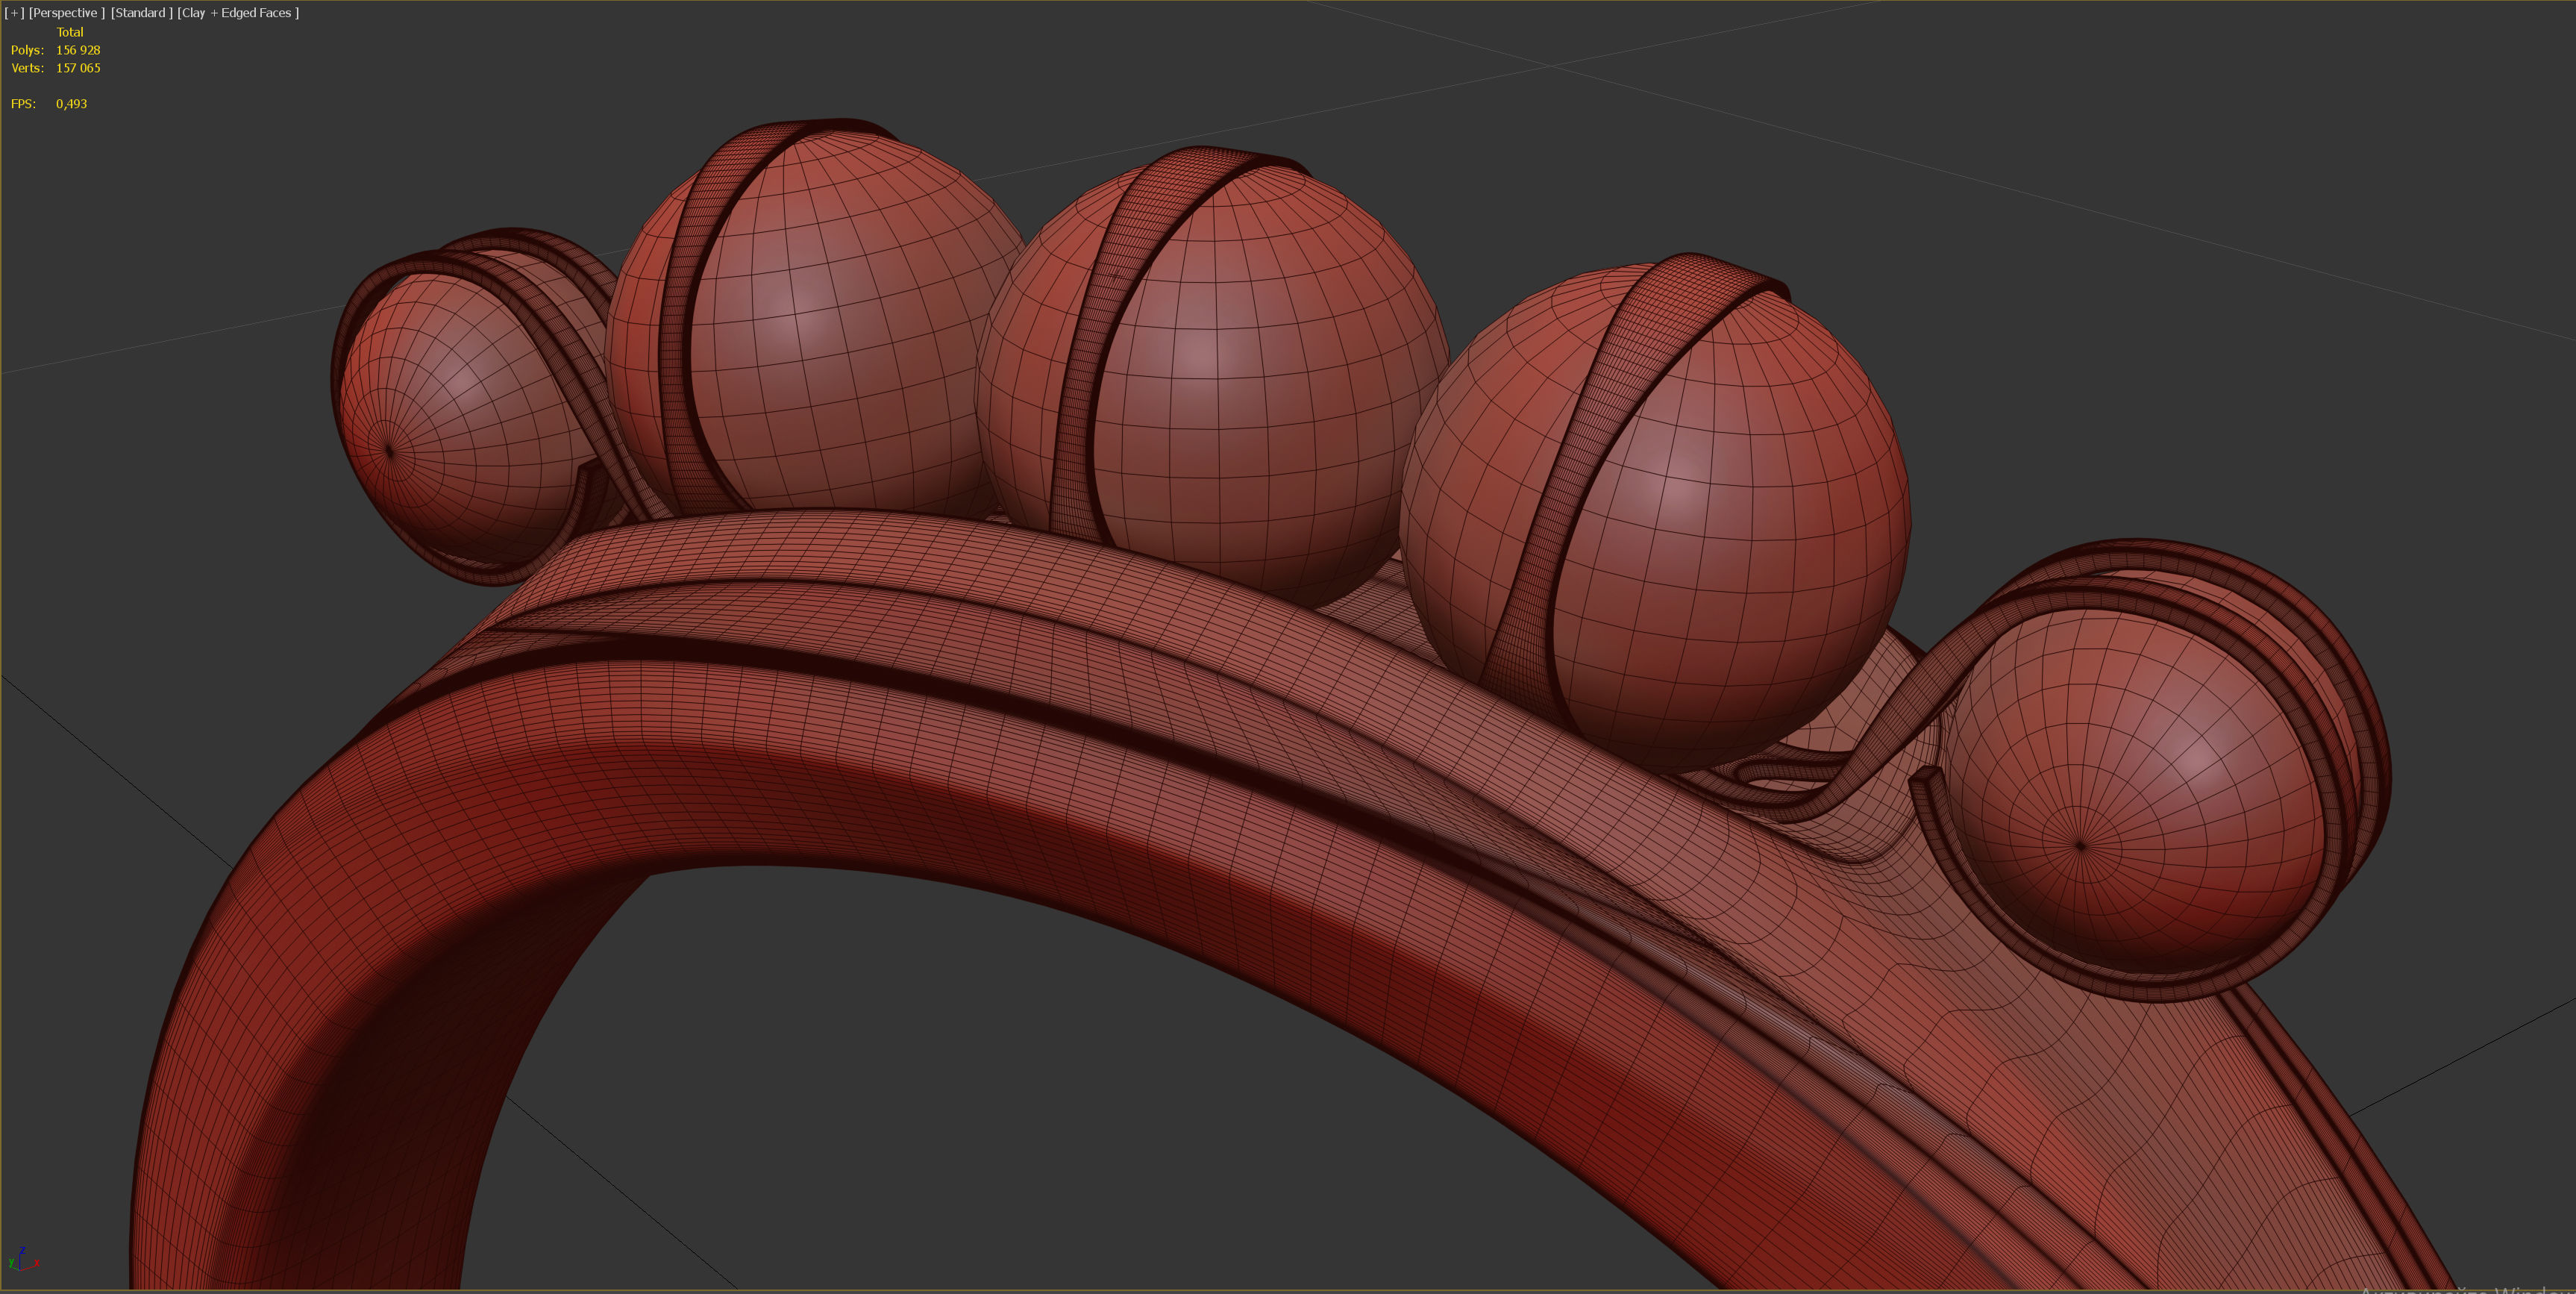Click the Verts count statistic
Image resolution: width=2576 pixels, height=1294 pixels.
pyautogui.click(x=77, y=68)
